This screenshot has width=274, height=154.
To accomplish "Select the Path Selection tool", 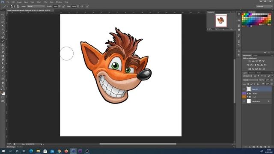I will 3,75.
